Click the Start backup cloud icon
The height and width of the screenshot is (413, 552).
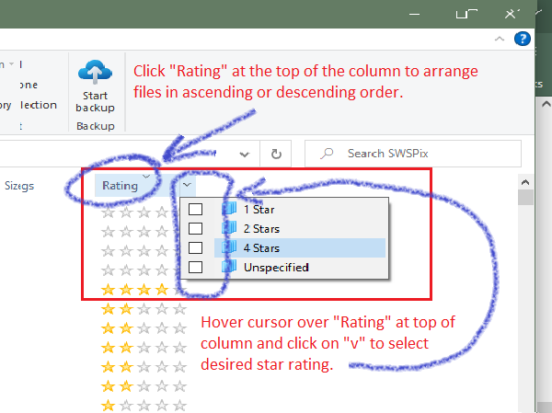pos(95,74)
